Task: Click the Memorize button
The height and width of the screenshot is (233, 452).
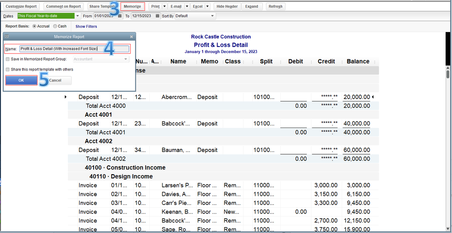Action: (x=133, y=6)
